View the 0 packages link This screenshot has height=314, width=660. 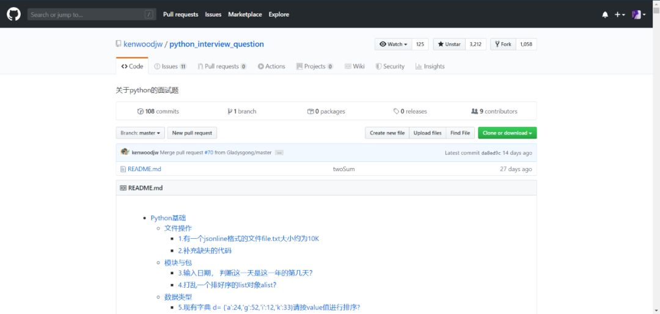[x=326, y=112]
